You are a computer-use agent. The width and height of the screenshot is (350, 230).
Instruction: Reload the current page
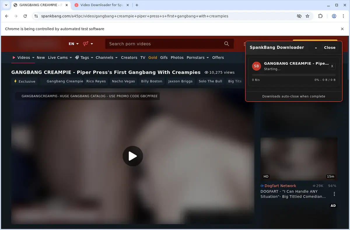click(25, 16)
